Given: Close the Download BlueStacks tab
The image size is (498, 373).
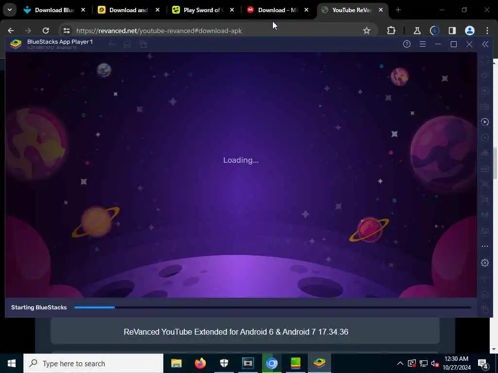Looking at the screenshot, I should click(83, 10).
